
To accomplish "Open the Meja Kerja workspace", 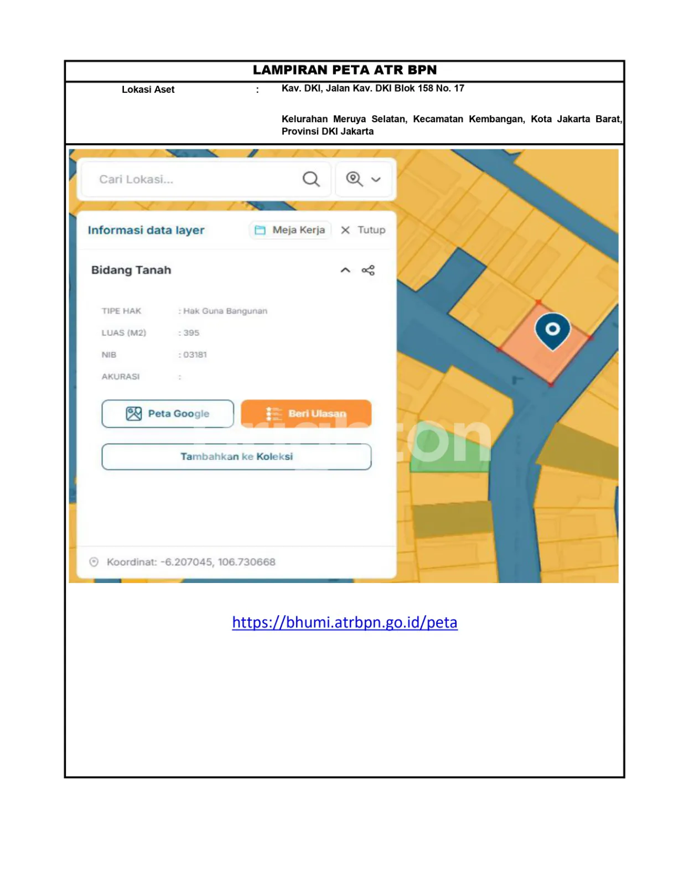I will [291, 230].
